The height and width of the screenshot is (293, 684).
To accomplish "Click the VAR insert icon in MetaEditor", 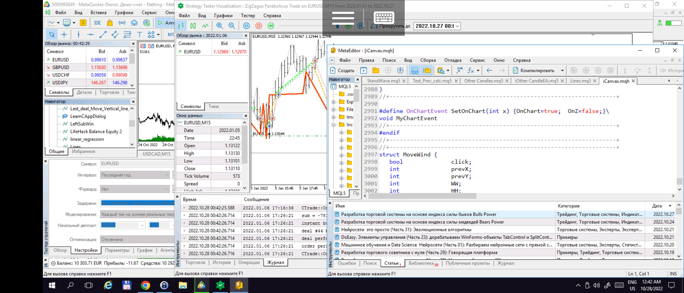I will [x=459, y=71].
